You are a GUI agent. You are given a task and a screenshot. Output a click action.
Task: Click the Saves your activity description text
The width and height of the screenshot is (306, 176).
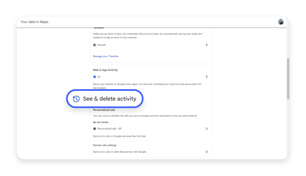tap(147, 86)
